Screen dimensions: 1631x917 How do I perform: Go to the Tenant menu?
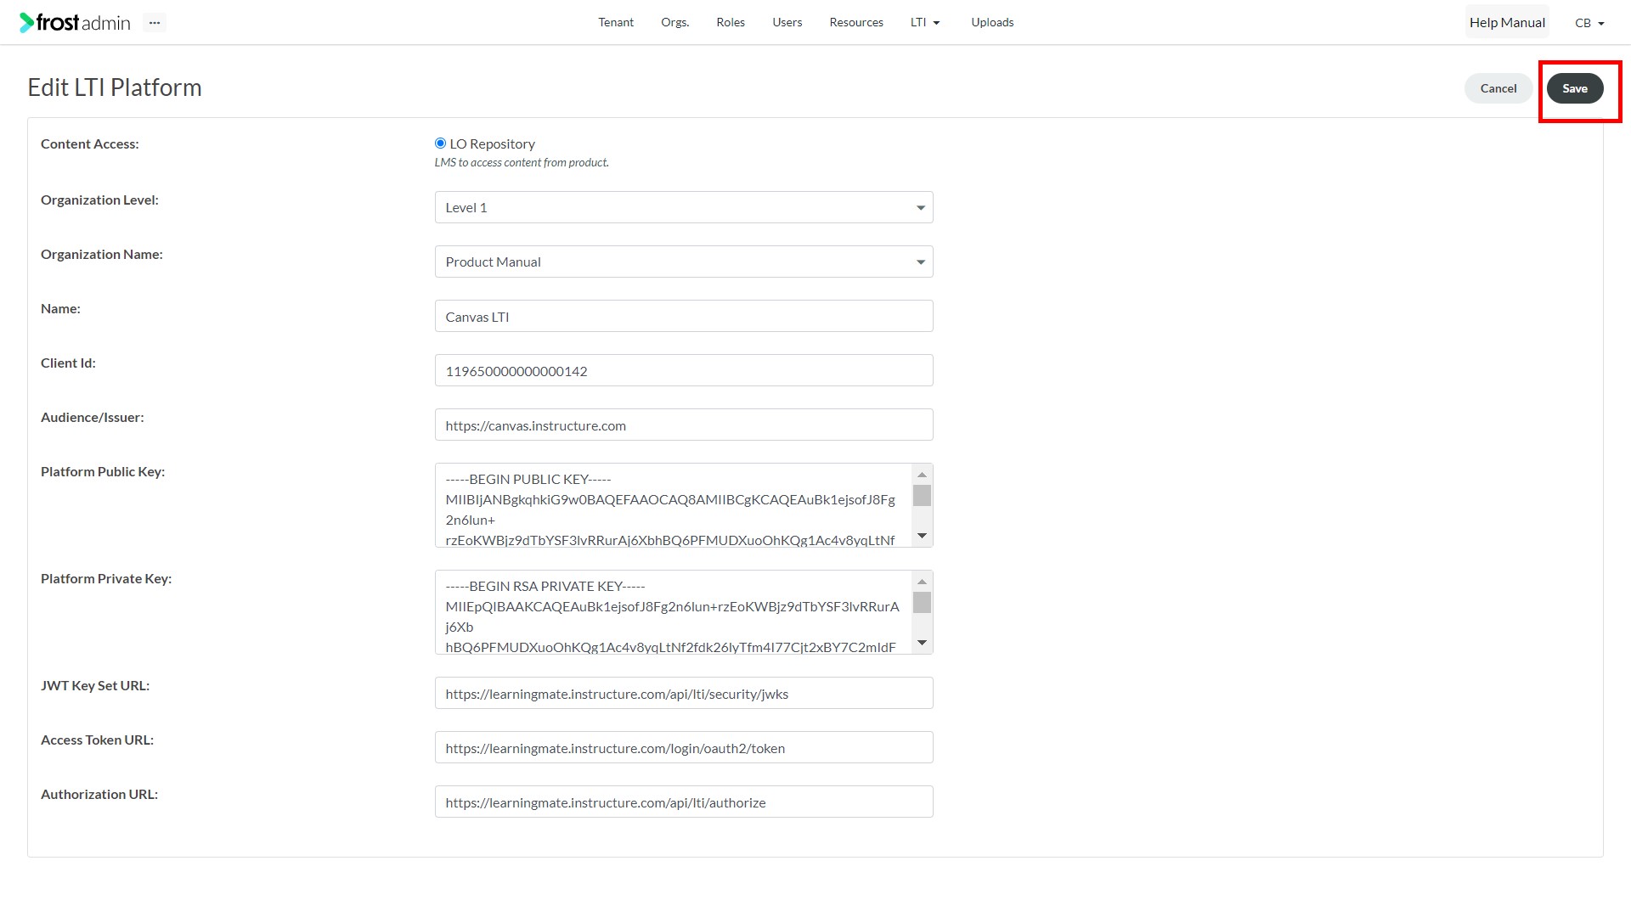(x=616, y=23)
